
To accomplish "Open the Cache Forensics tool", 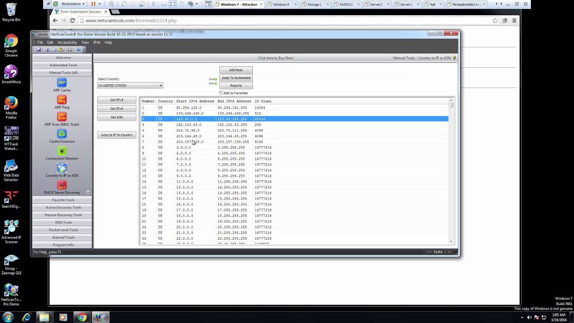I will coord(62,134).
